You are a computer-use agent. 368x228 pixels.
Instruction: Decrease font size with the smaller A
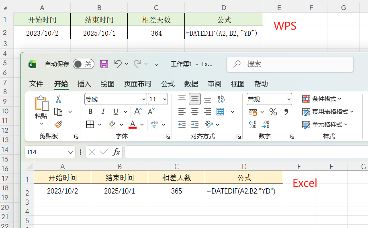[151, 111]
